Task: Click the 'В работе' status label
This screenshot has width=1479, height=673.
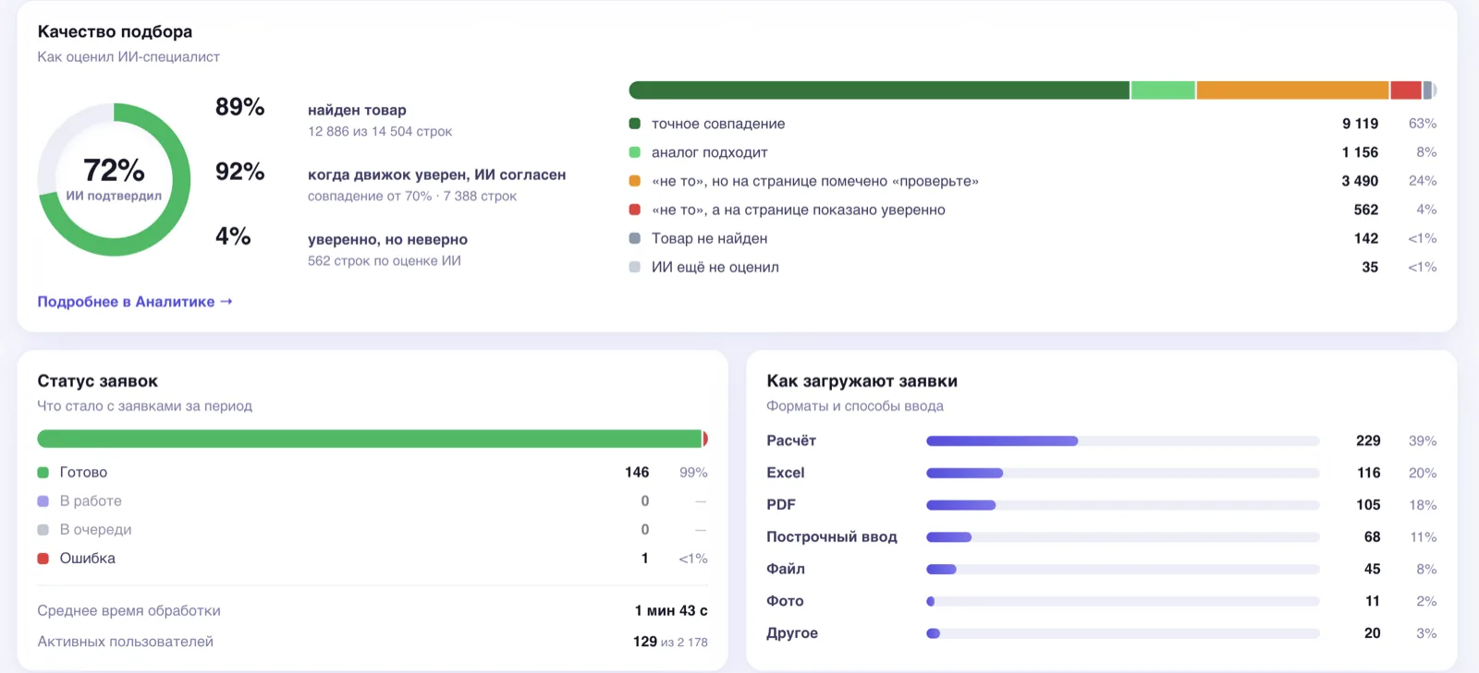Action: [91, 501]
